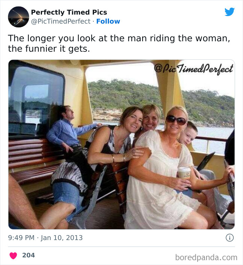Open the 9:49 PM Jan 10, 2013 timestamp
243x265 pixels.
pos(45,238)
